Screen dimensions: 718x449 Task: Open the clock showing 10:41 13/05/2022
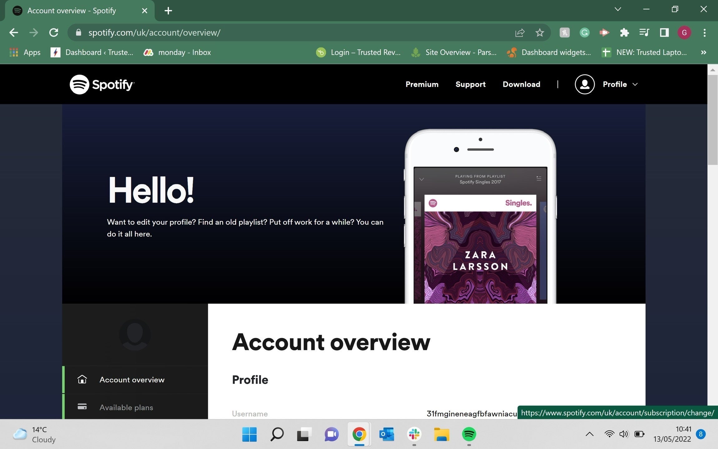pos(672,434)
